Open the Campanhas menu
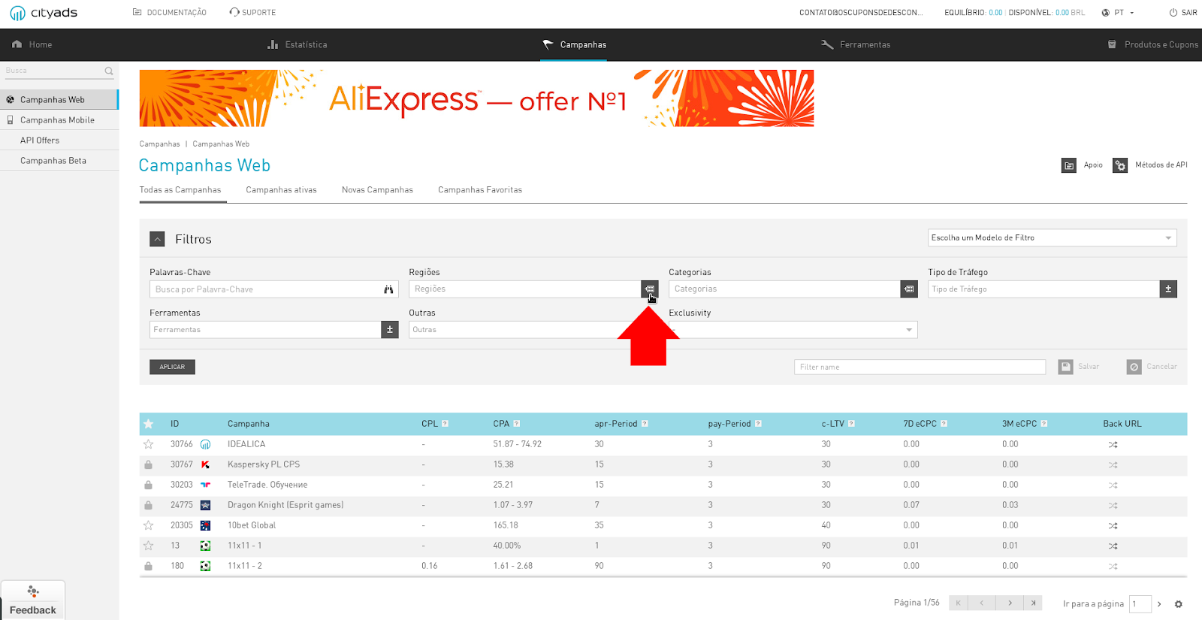Screen dimensions: 1202x620 tap(575, 44)
